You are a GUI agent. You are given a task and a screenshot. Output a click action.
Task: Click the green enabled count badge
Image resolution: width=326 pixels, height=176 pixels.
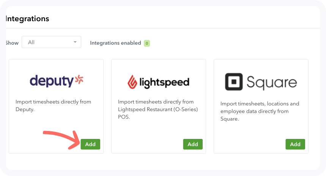[146, 43]
